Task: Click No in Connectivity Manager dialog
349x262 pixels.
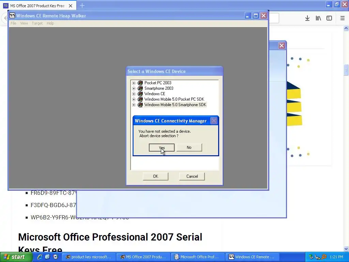Action: pos(189,147)
